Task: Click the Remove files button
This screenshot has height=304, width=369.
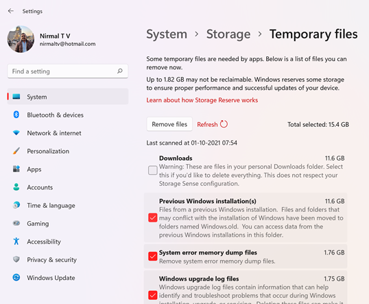Action: 169,124
